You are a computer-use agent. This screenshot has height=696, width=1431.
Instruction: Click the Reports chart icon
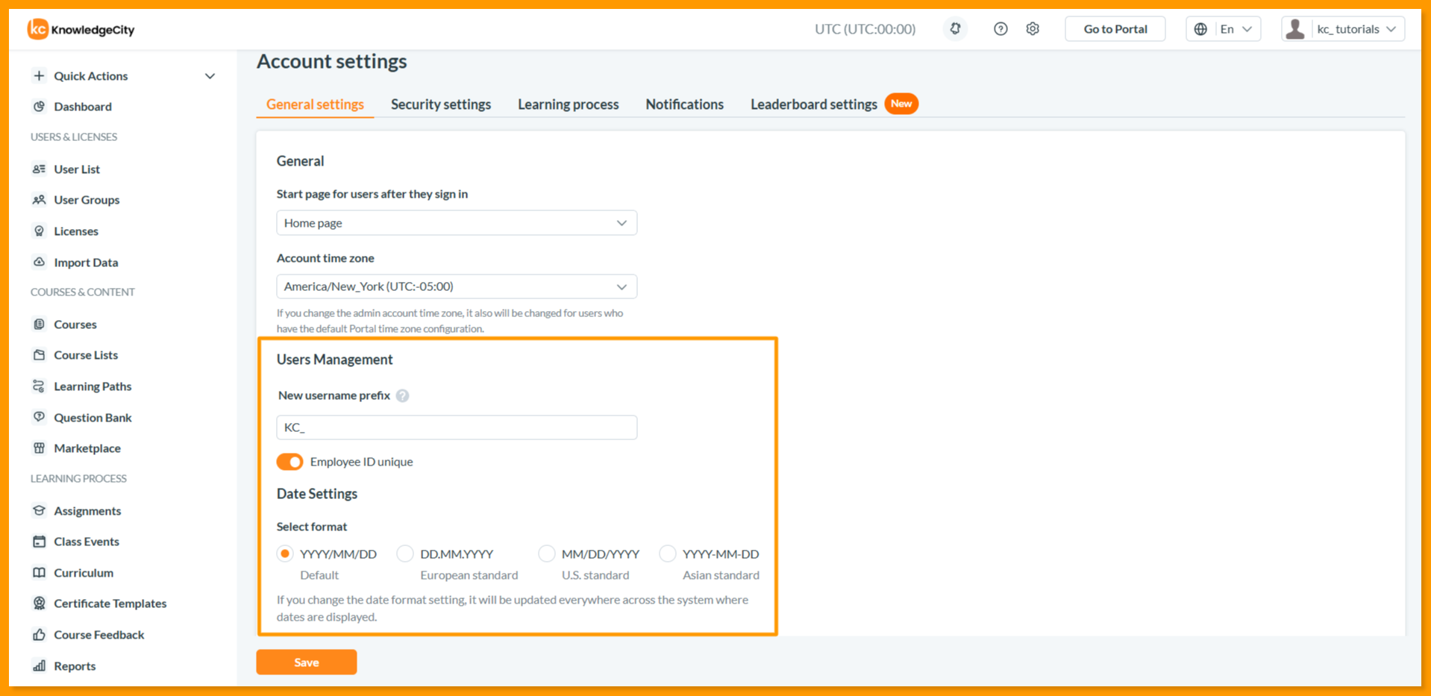pyautogui.click(x=39, y=666)
